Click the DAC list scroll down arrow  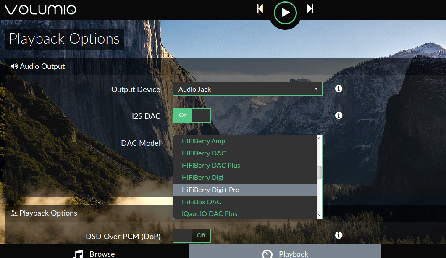pyautogui.click(x=319, y=215)
